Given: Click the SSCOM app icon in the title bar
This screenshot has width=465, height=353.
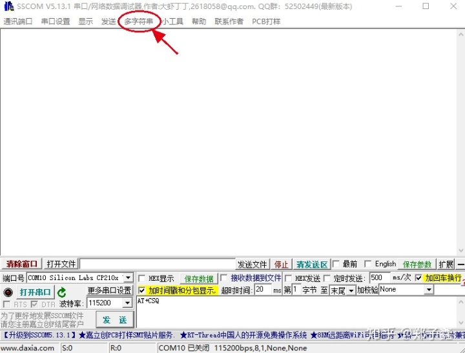Looking at the screenshot, I should (8, 6).
